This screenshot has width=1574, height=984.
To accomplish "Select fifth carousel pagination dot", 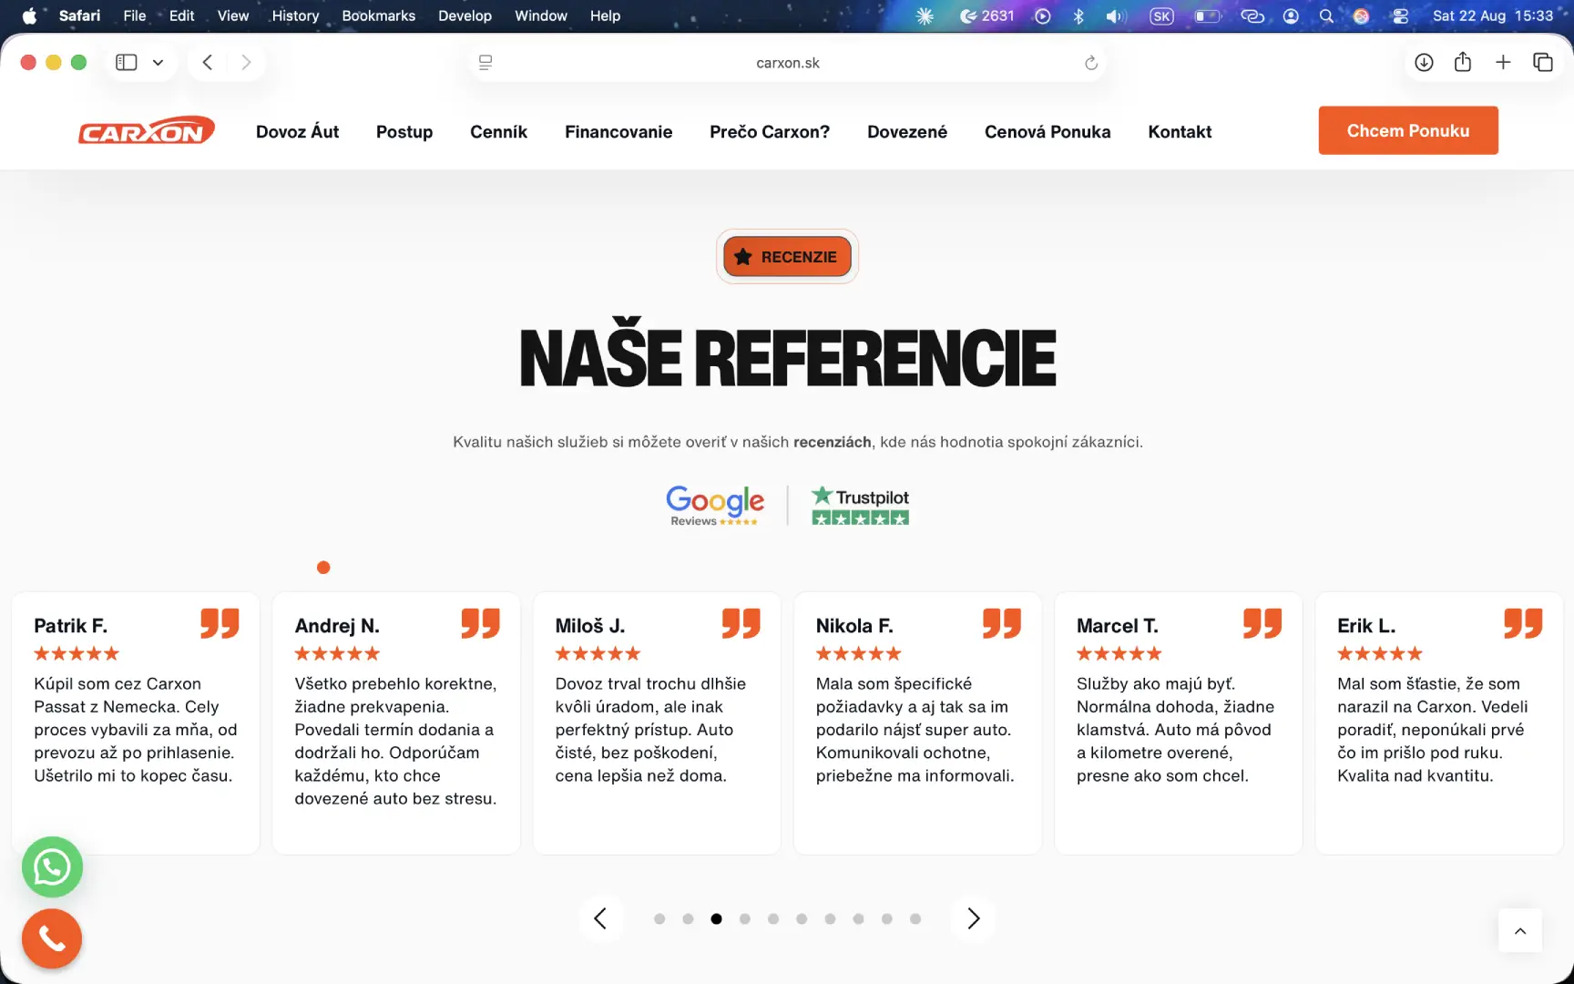I will pos(773,919).
